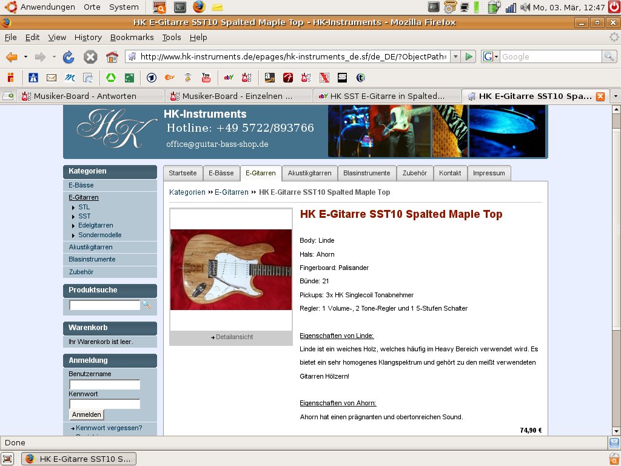Reload the page with the refresh icon
The image size is (621, 466).
click(69, 57)
